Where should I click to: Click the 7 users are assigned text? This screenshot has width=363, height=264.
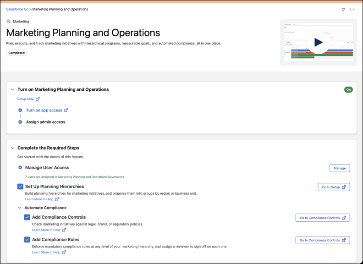[75, 177]
